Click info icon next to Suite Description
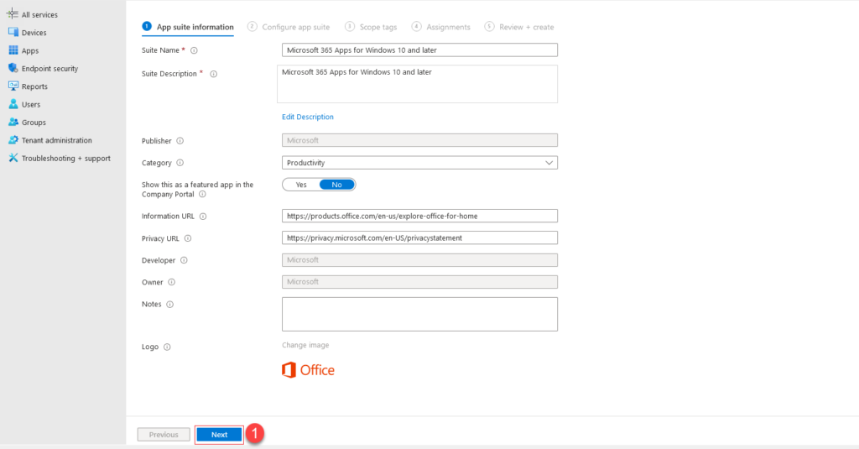Image resolution: width=859 pixels, height=449 pixels. pos(214,74)
